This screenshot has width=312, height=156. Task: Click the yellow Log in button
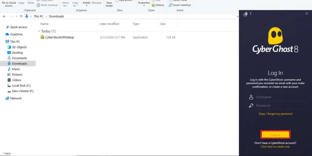click(275, 135)
